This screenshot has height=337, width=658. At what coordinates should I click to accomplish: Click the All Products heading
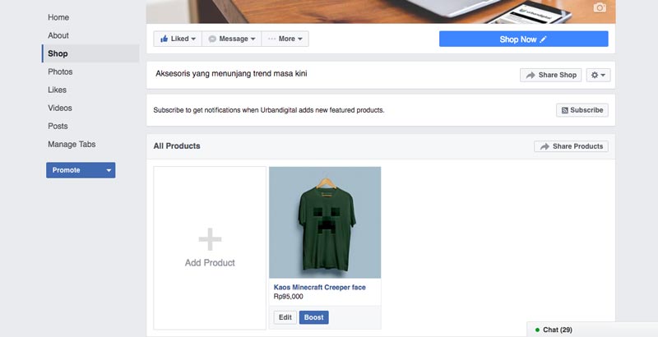(177, 145)
